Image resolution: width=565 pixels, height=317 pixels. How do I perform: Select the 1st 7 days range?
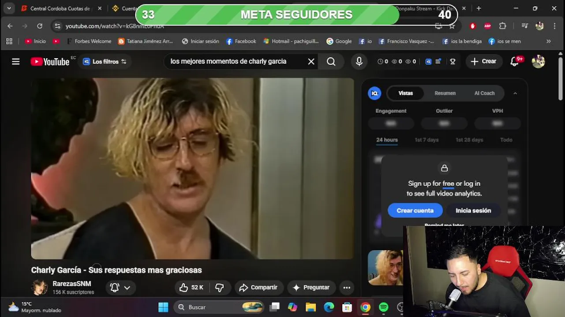[427, 140]
